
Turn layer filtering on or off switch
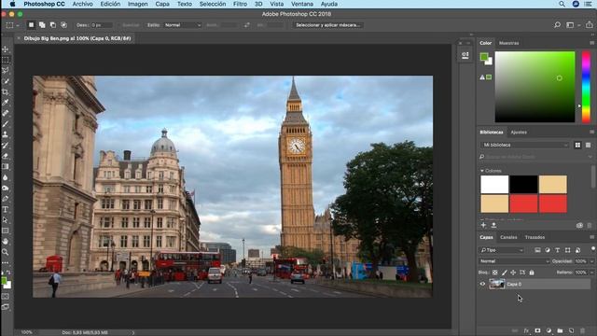[592, 249]
